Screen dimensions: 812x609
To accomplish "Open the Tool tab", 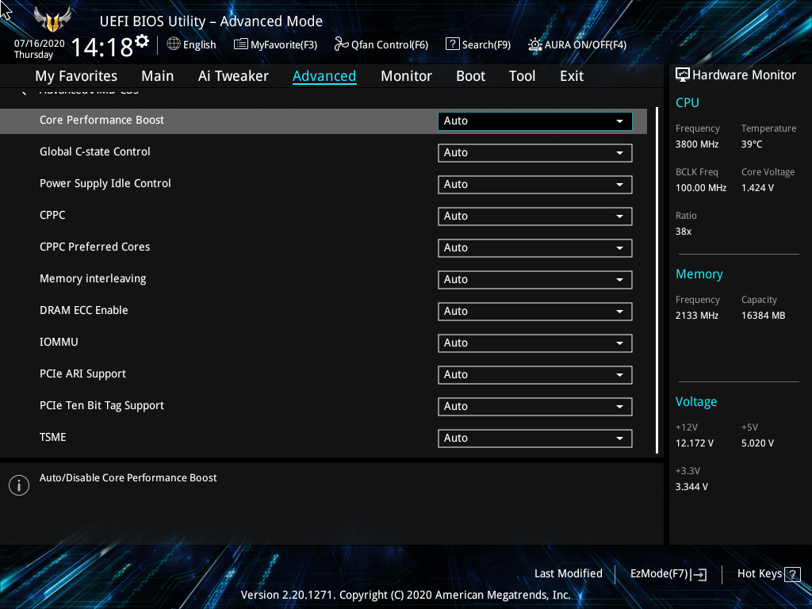I will point(522,76).
